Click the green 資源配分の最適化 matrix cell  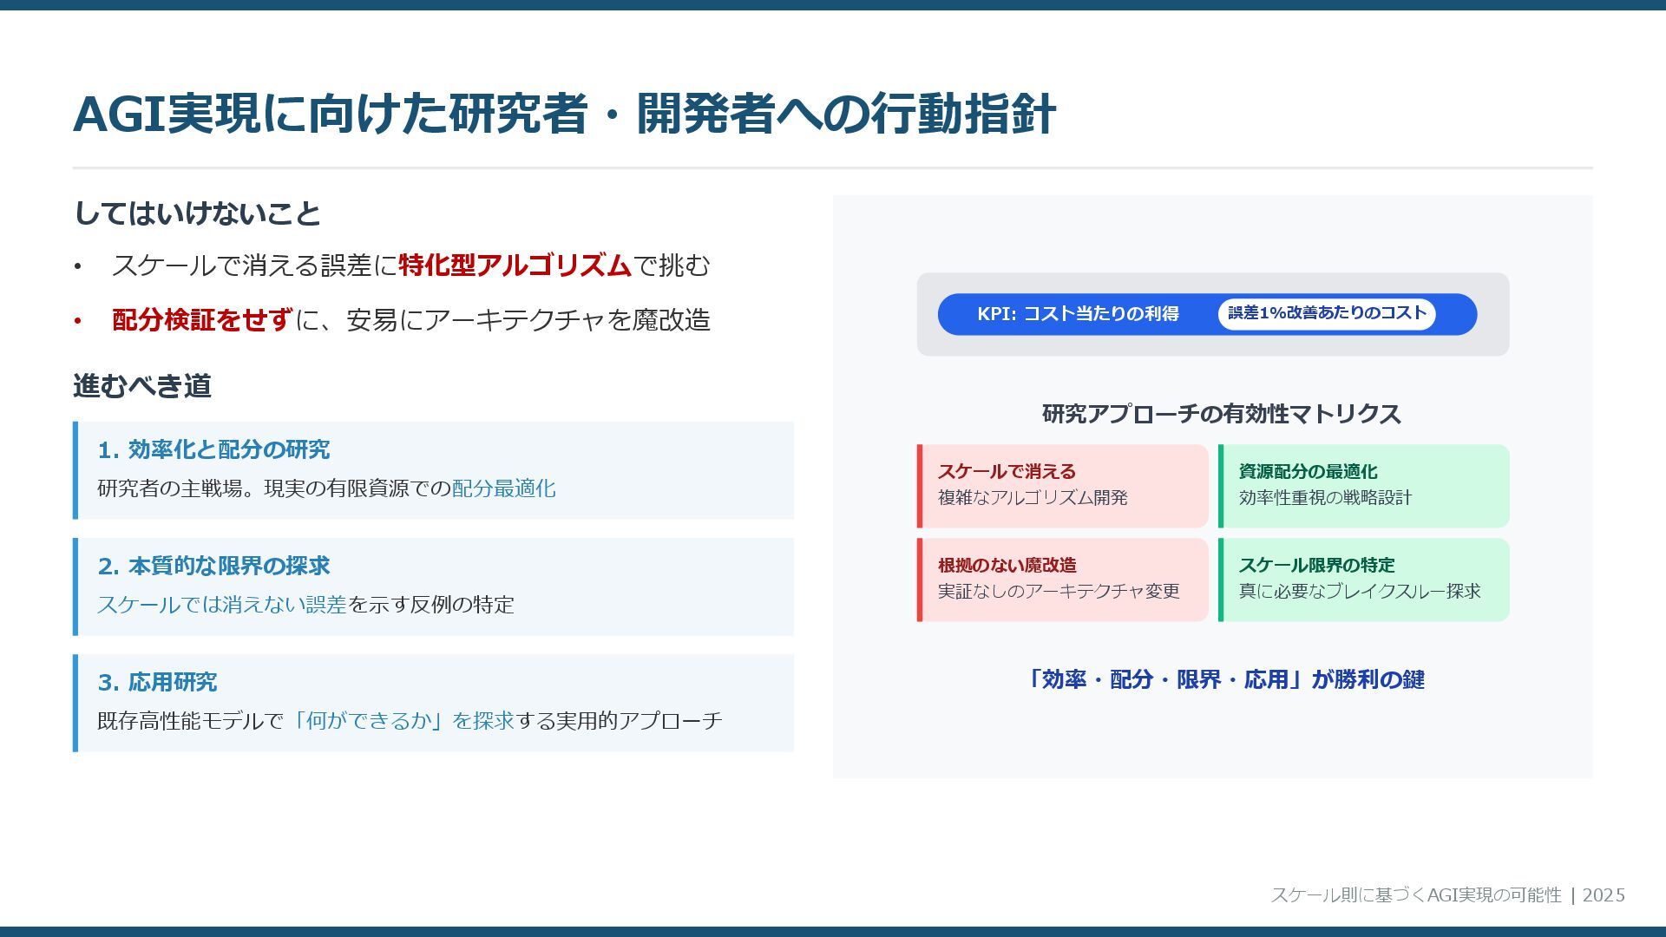click(x=1364, y=486)
